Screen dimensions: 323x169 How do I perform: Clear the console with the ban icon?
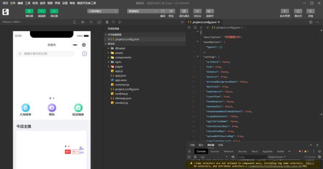[195, 157]
